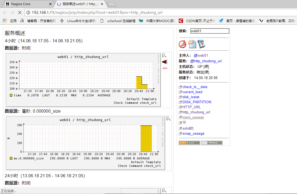The height and width of the screenshot is (194, 297).
Task: Open the 平 service link
Action: click(x=184, y=123)
